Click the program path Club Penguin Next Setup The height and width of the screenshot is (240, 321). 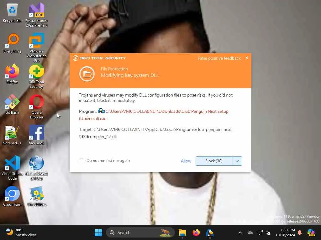154,115
